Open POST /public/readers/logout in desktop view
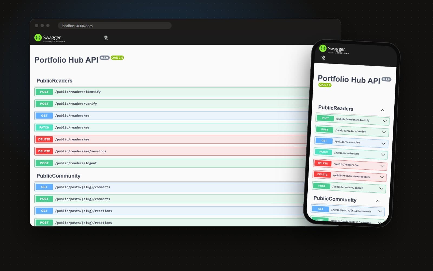This screenshot has width=433, height=271. tap(170, 163)
